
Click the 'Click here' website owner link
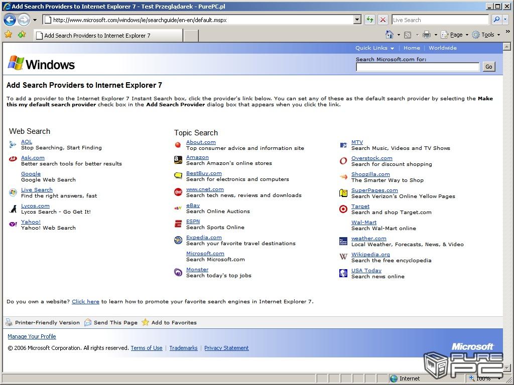[85, 301]
